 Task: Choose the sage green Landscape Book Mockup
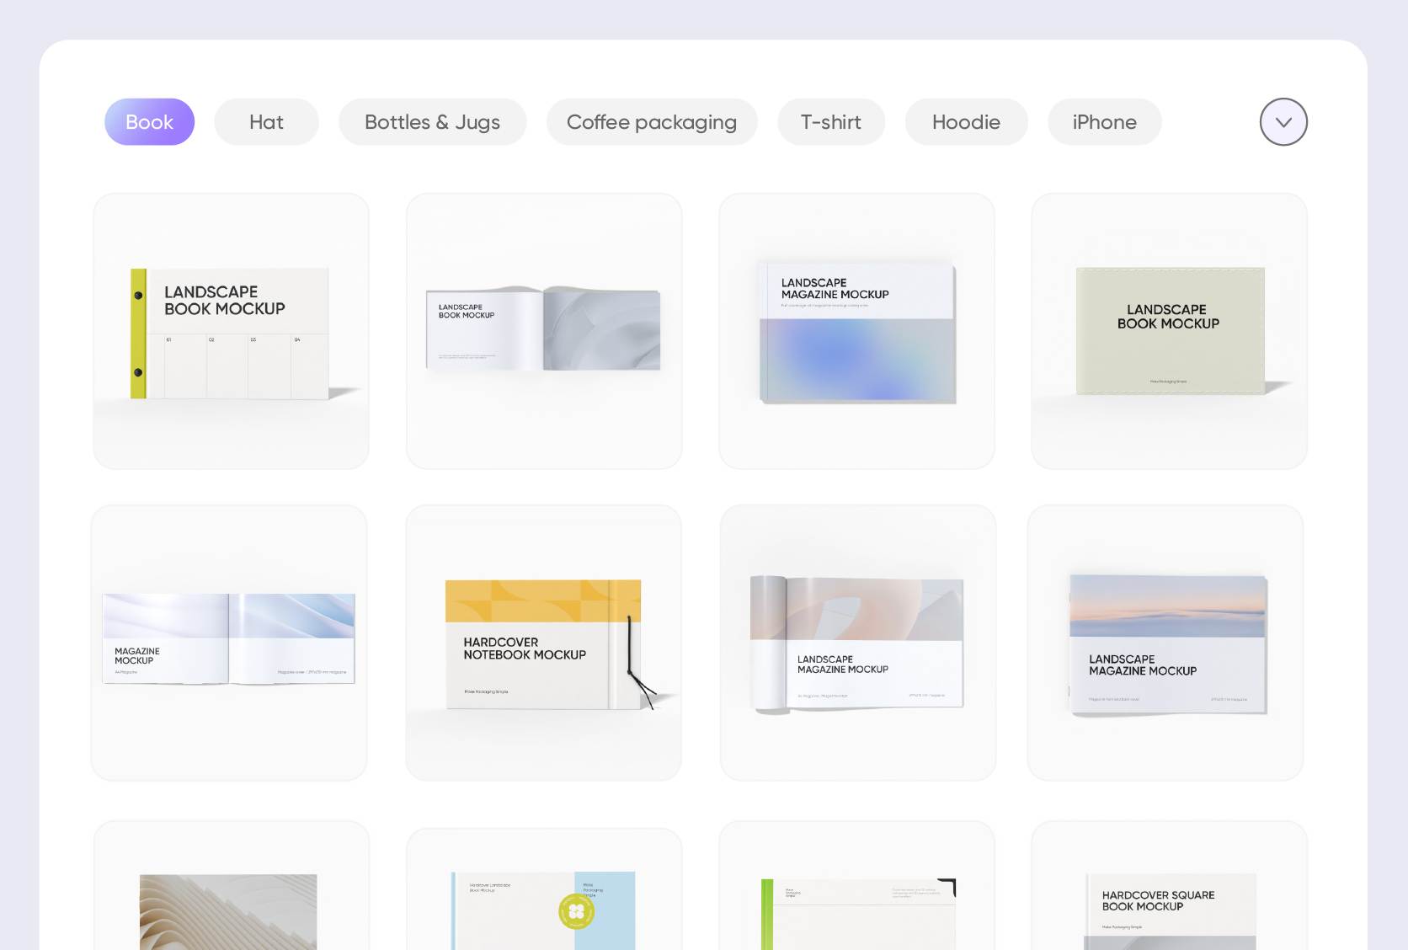click(x=1169, y=331)
